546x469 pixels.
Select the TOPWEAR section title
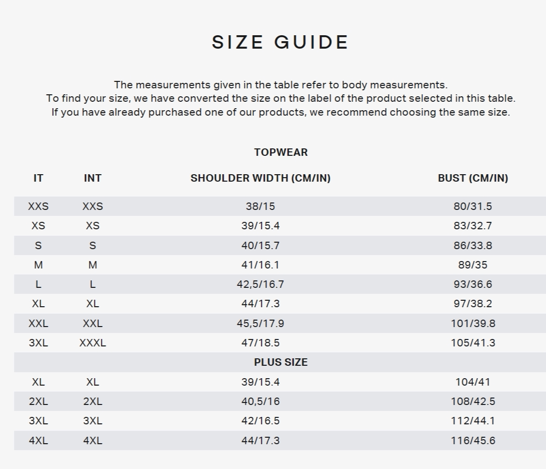point(281,152)
